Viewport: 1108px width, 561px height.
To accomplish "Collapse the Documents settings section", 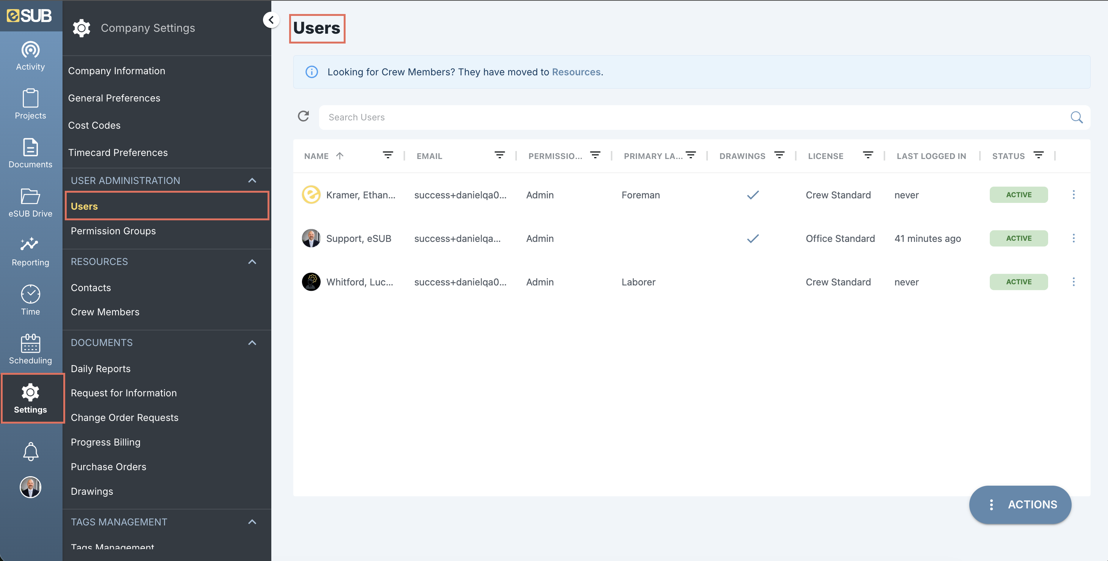I will tap(252, 343).
